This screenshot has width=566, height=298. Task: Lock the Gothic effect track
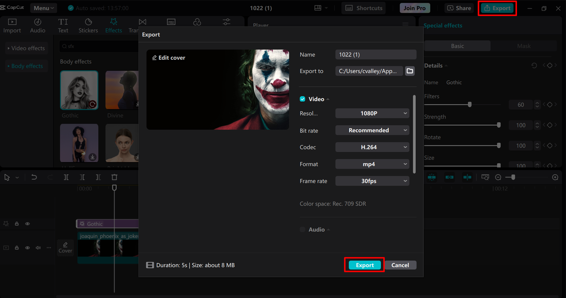pos(17,224)
